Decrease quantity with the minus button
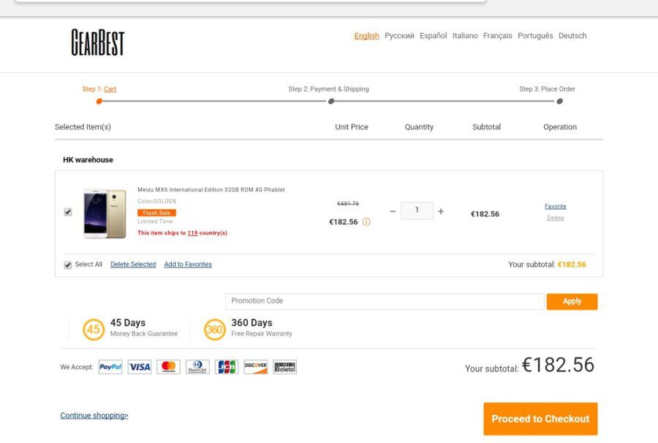Image resolution: width=658 pixels, height=443 pixels. click(x=393, y=211)
